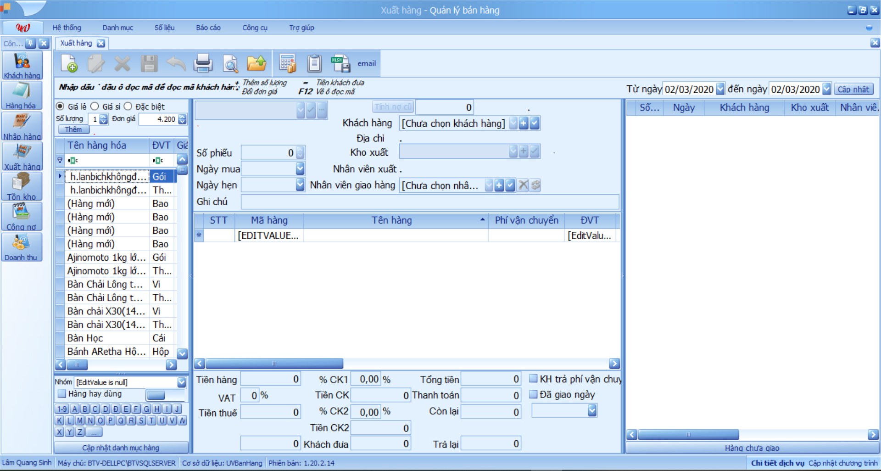
Task: Open đến ngày date picker dropdown
Action: pos(827,89)
